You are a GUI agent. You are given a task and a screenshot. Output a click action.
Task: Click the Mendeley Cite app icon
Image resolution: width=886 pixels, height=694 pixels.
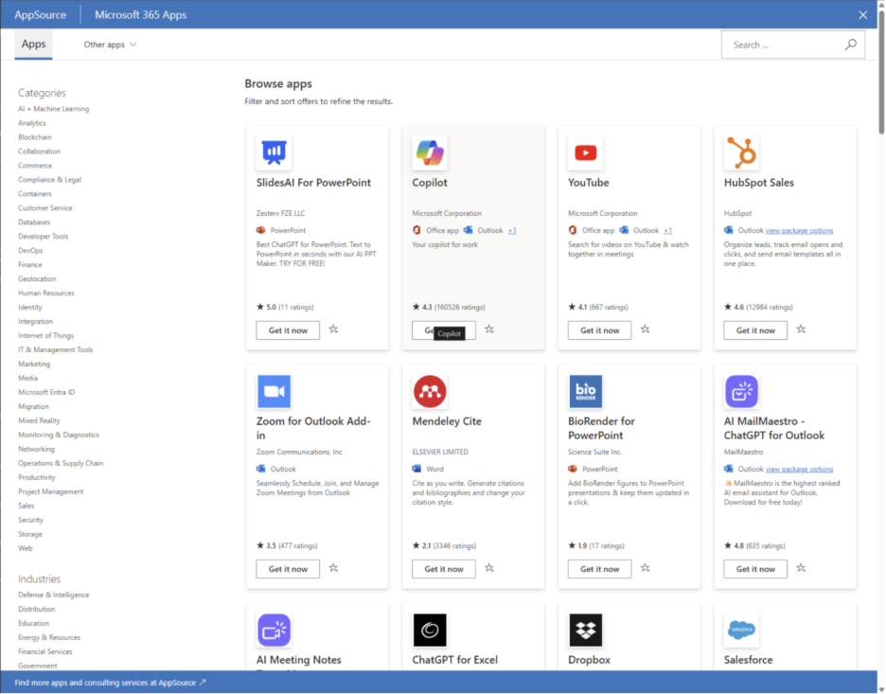pos(430,391)
